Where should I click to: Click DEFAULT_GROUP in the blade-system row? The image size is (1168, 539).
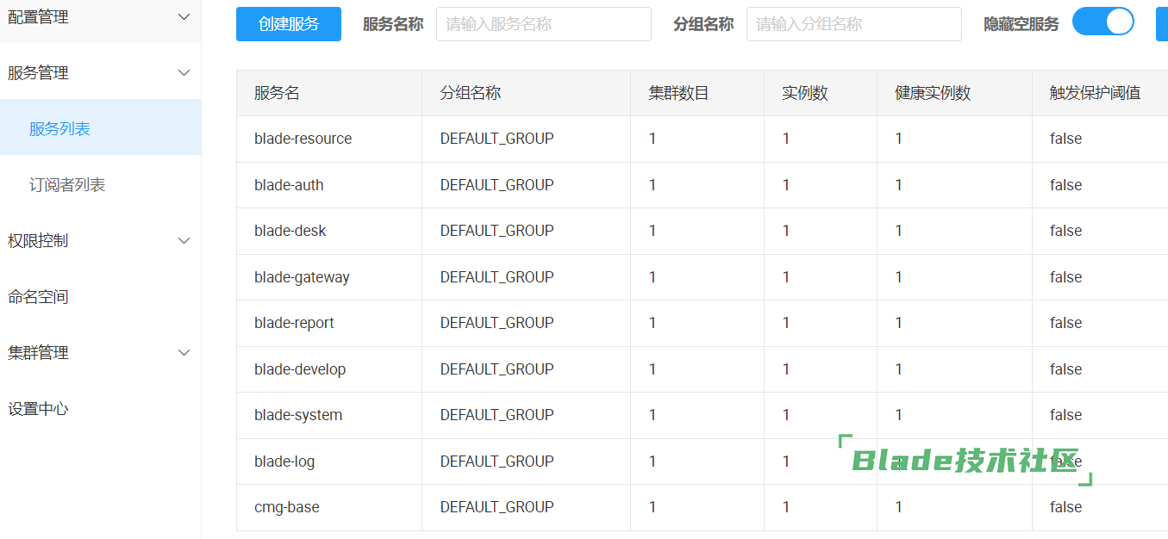pyautogui.click(x=497, y=415)
